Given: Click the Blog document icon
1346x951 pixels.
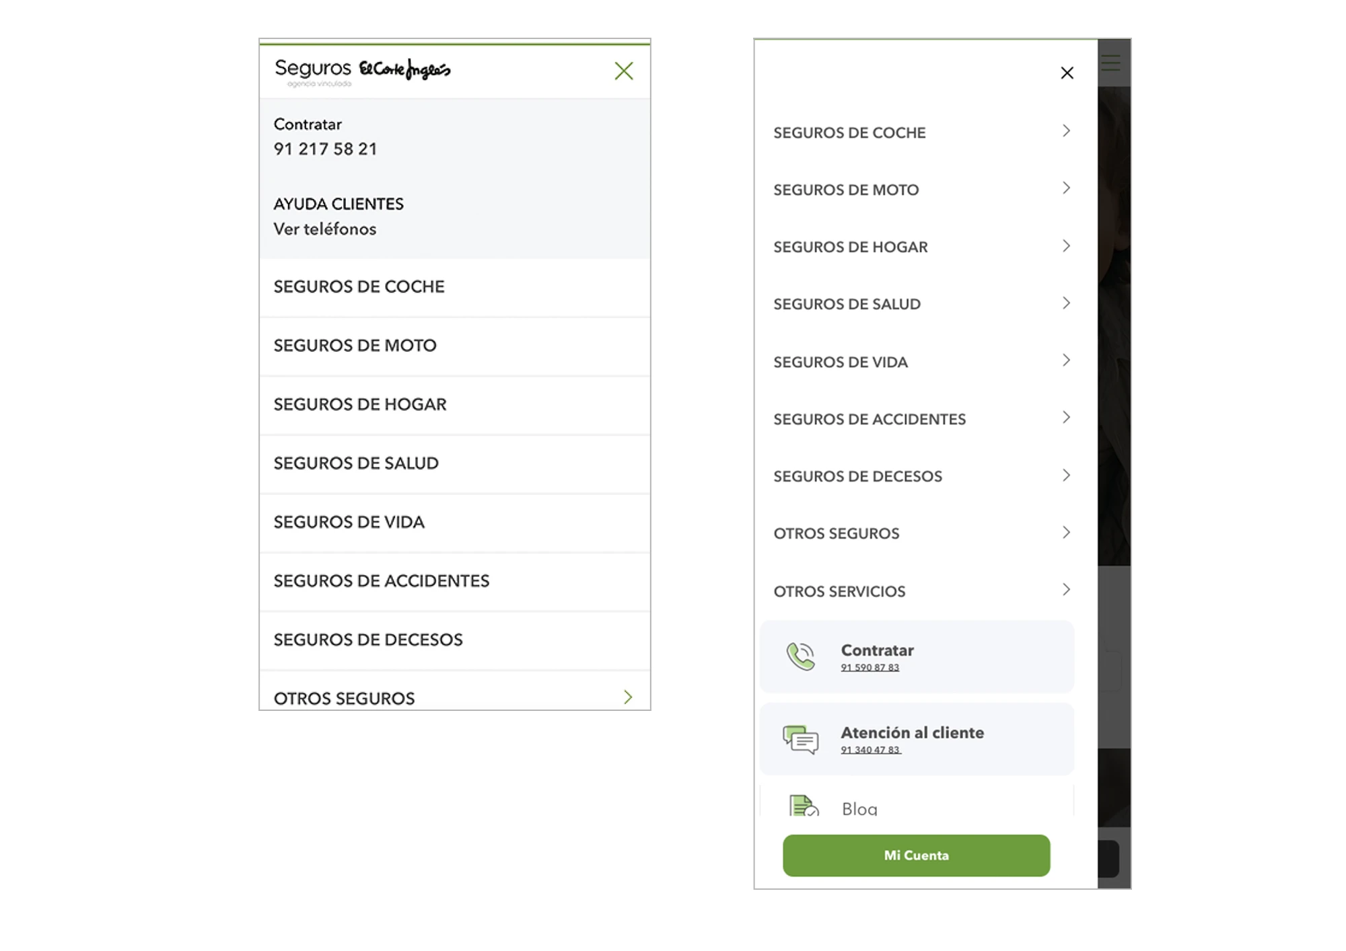Looking at the screenshot, I should point(803,806).
